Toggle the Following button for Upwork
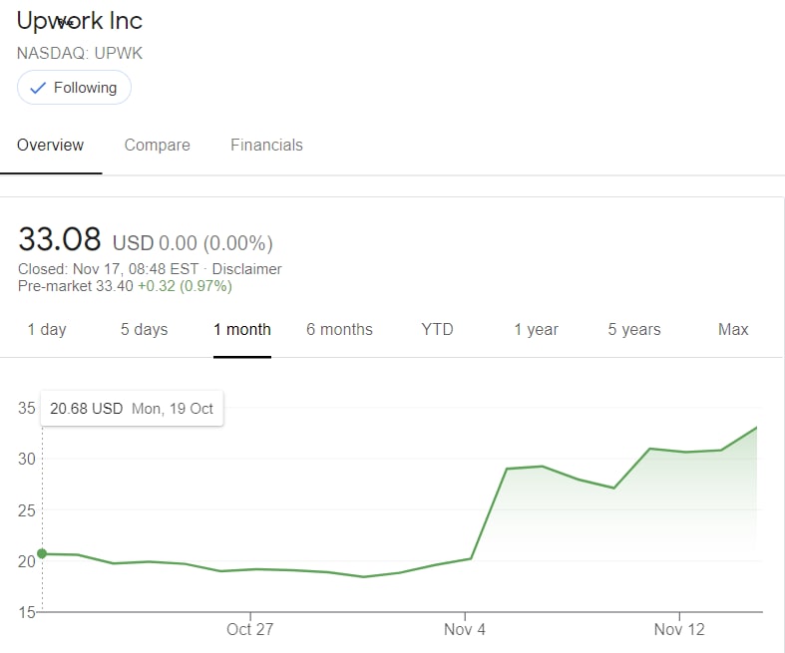 point(74,88)
